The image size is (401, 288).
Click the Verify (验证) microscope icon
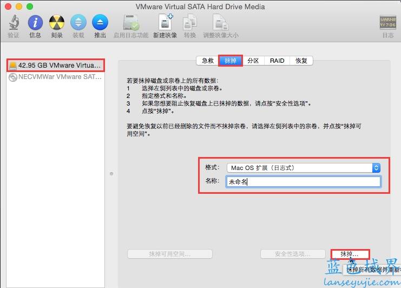14,23
